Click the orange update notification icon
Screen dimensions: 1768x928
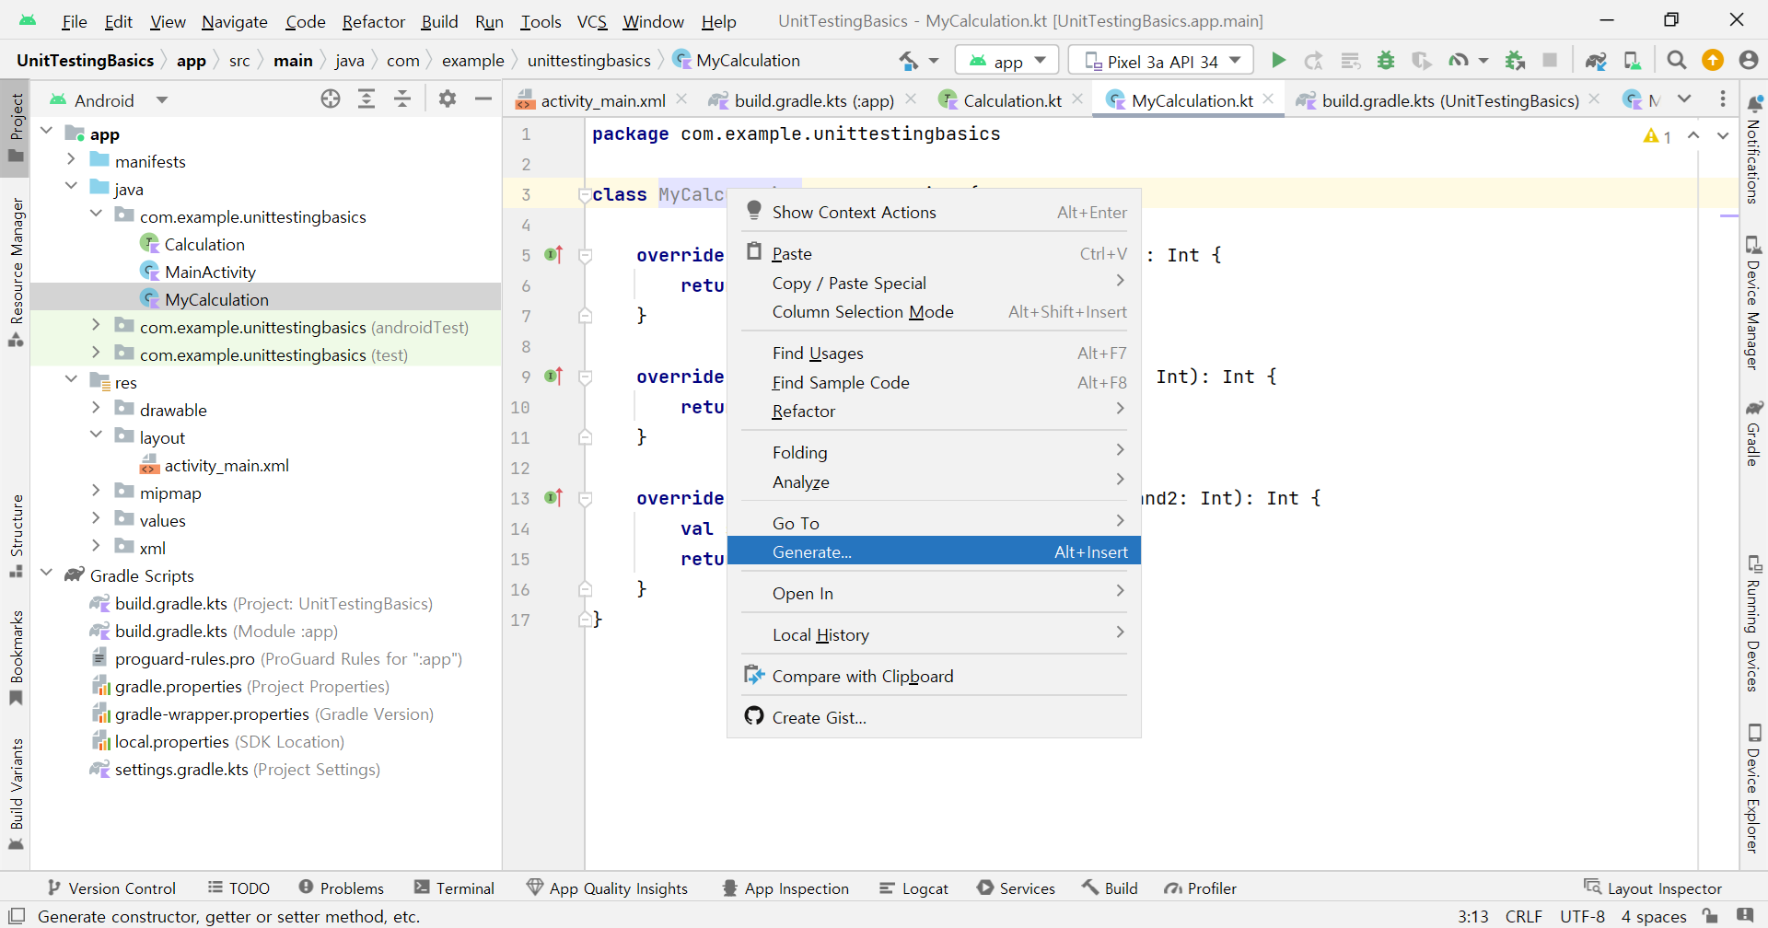coord(1713,61)
